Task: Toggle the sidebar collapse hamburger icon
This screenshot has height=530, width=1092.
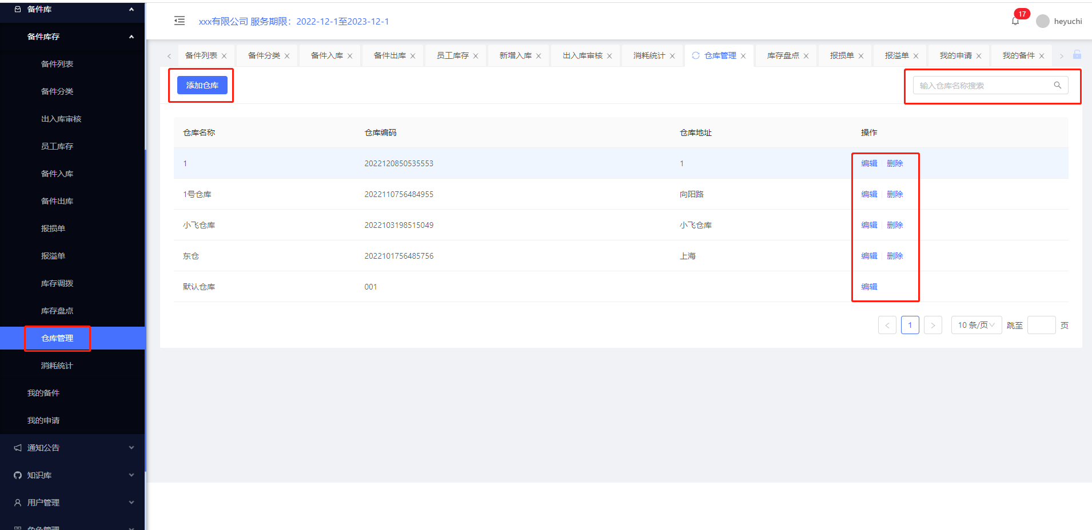Action: 180,21
